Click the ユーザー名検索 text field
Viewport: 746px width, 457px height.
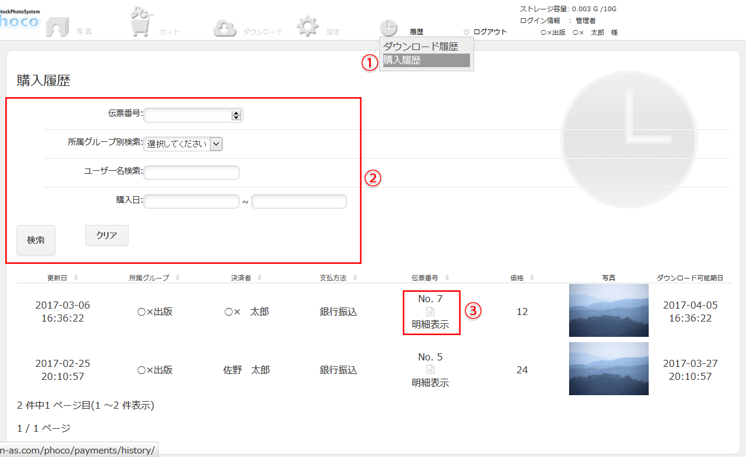coord(191,173)
